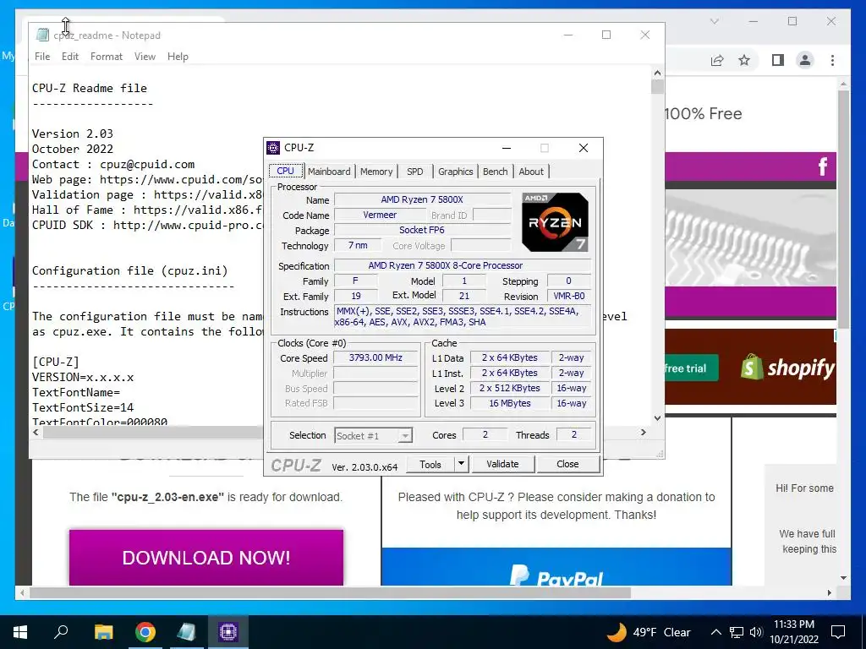Screen dimensions: 866x649
Task: Show hidden system tray icons
Action: click(715, 632)
